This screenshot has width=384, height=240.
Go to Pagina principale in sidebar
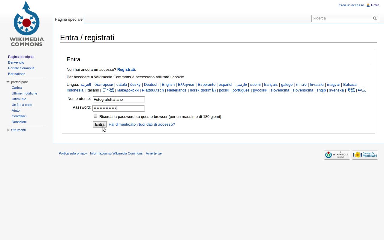[x=21, y=57]
